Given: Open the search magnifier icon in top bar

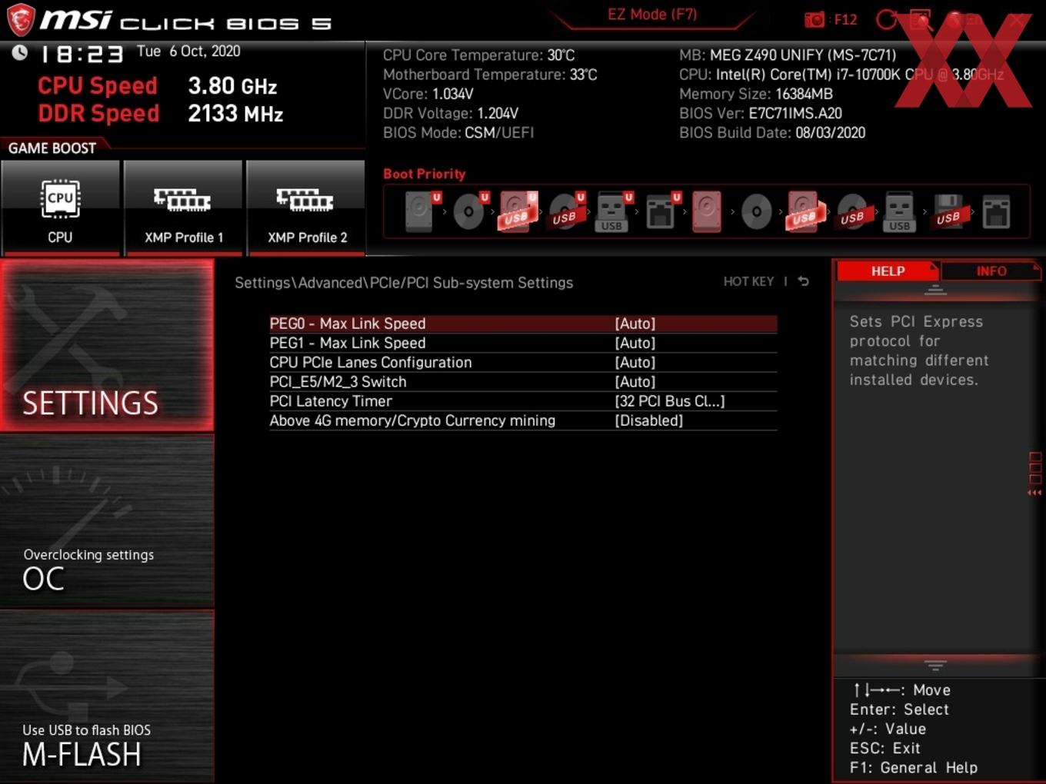Looking at the screenshot, I should pos(921,19).
